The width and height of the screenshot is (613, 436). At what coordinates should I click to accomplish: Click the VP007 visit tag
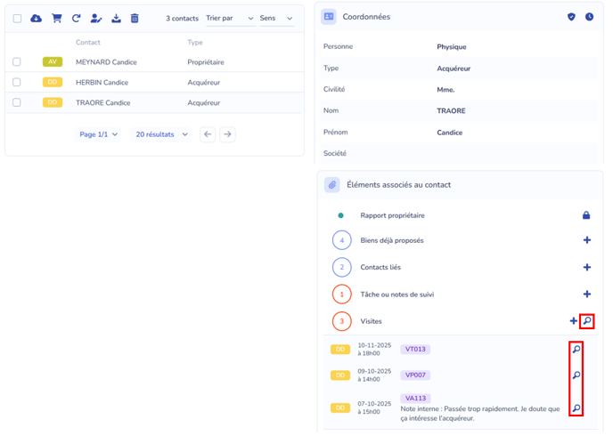pyautogui.click(x=415, y=375)
